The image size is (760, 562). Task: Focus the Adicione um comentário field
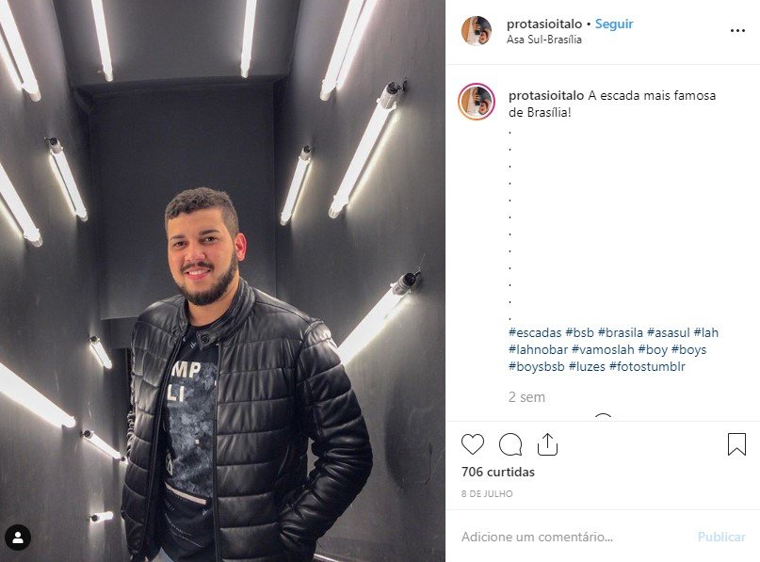(572, 537)
